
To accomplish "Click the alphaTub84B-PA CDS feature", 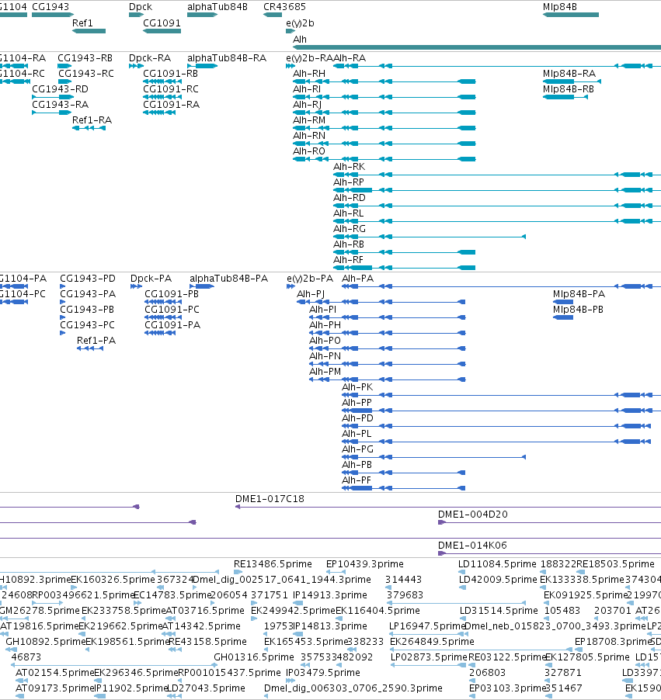I will coord(202,286).
